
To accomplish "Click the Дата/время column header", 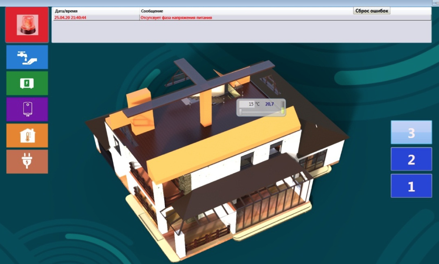I will point(66,11).
